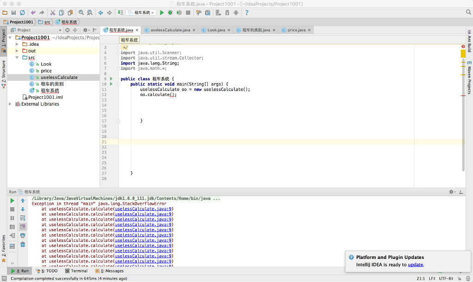Click the green Run button in the top toolbar

(162, 12)
